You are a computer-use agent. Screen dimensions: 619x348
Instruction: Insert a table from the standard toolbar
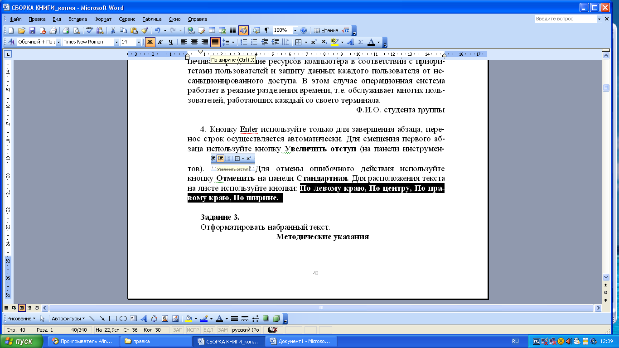click(x=212, y=30)
